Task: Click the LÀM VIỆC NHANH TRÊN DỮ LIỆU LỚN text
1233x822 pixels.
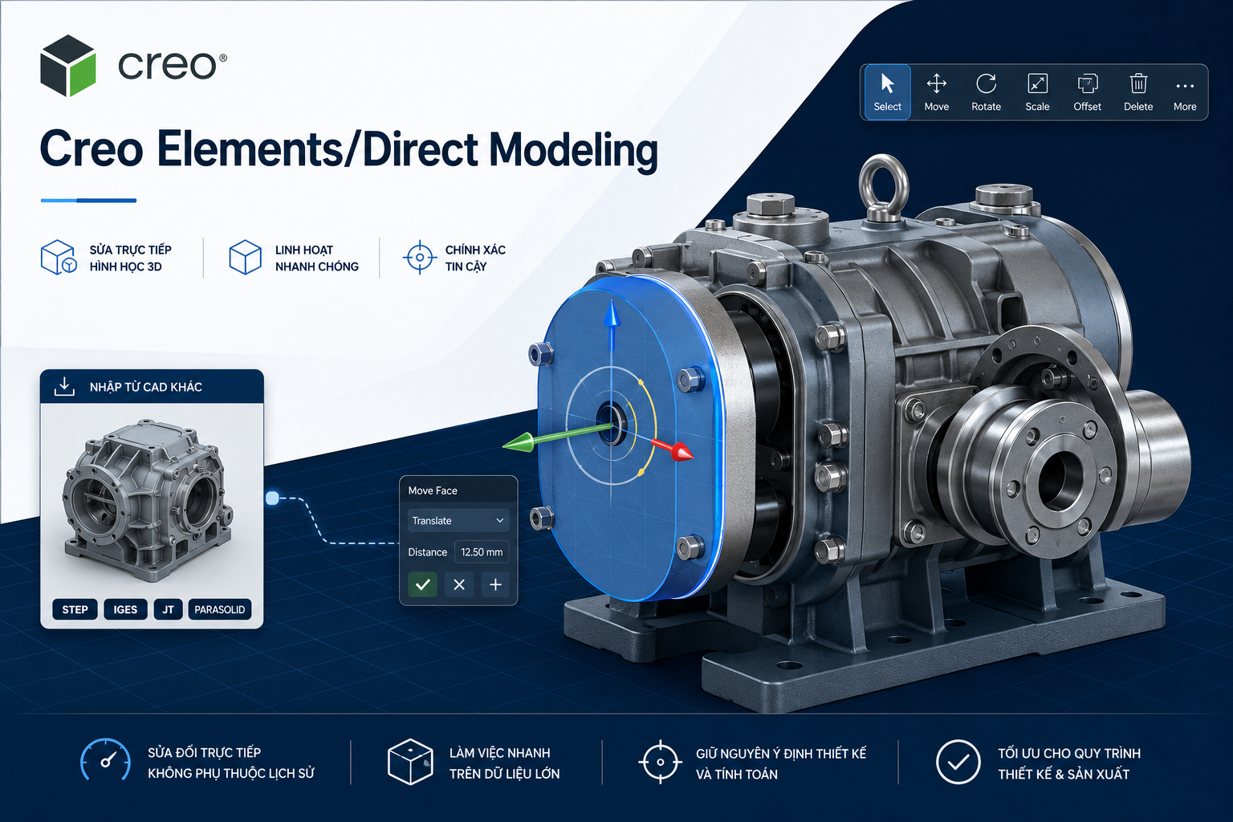Action: pyautogui.click(x=505, y=763)
